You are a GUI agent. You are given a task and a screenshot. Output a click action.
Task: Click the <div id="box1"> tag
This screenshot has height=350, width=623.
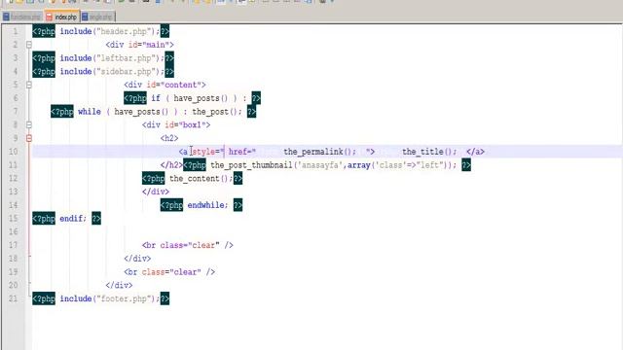tap(176, 125)
